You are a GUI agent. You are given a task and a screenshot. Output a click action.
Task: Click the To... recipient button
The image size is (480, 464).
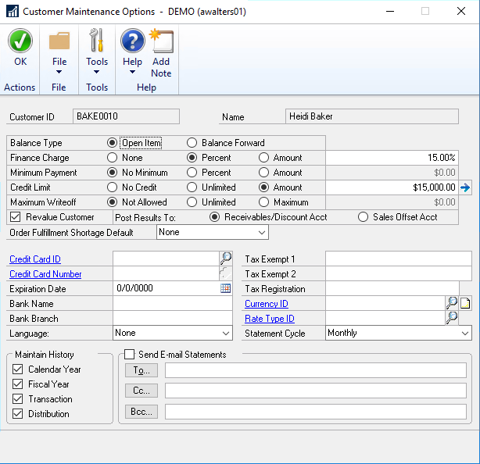pyautogui.click(x=141, y=370)
